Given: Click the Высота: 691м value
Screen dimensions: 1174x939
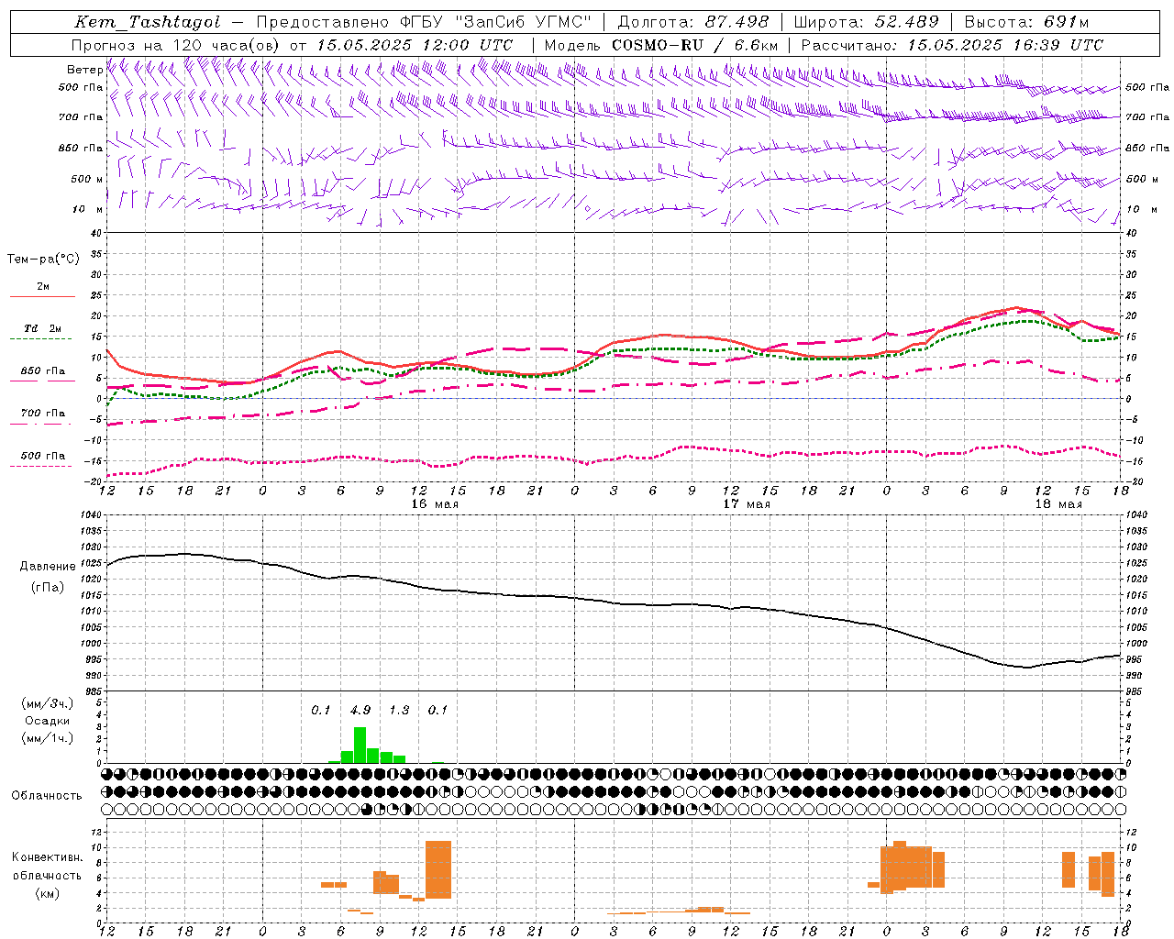Looking at the screenshot, I should coord(1026,22).
